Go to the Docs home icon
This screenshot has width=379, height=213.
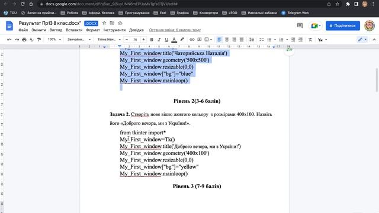pyautogui.click(x=9, y=26)
